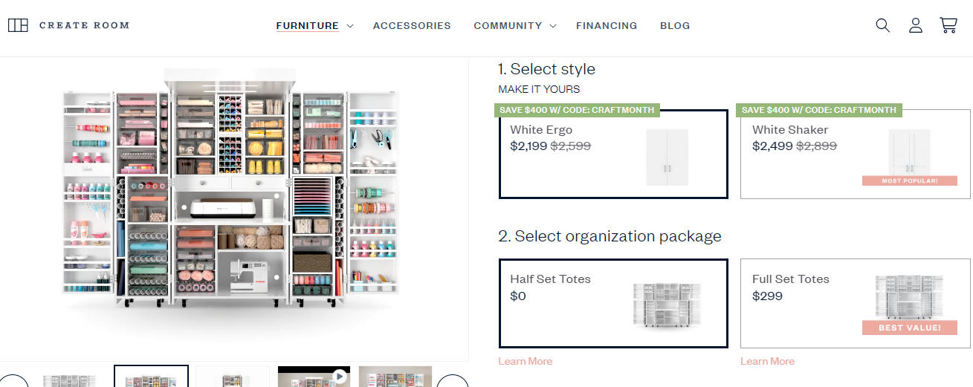The image size is (973, 387).
Task: Click Learn More under Half Set Totes
Action: (x=526, y=361)
